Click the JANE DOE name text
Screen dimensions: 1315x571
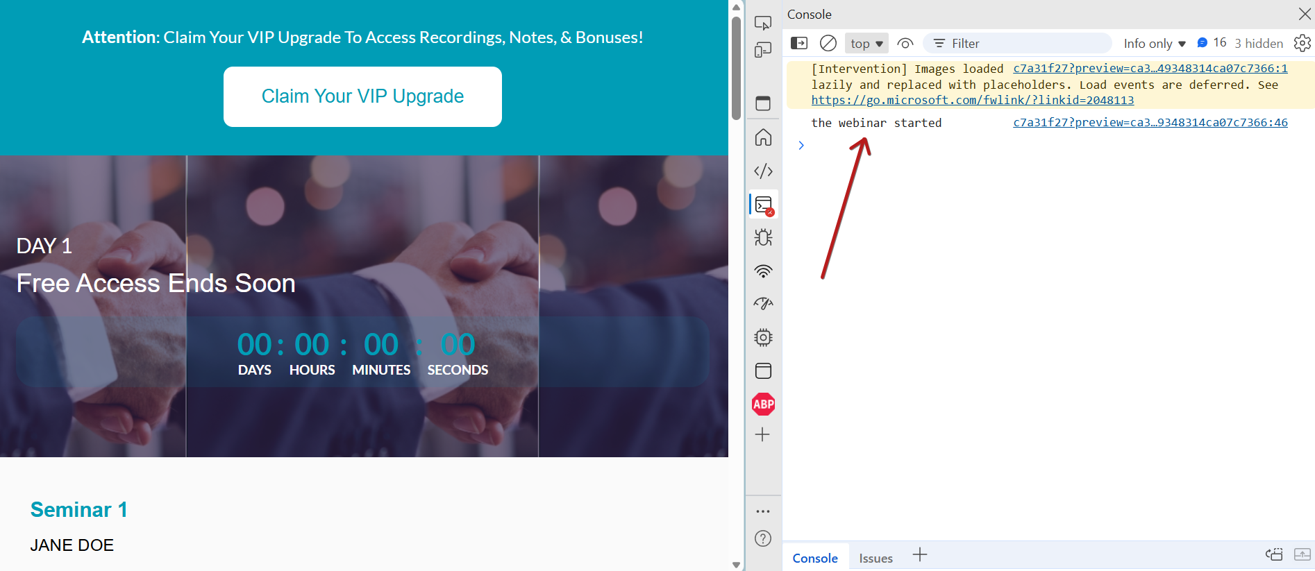(72, 545)
